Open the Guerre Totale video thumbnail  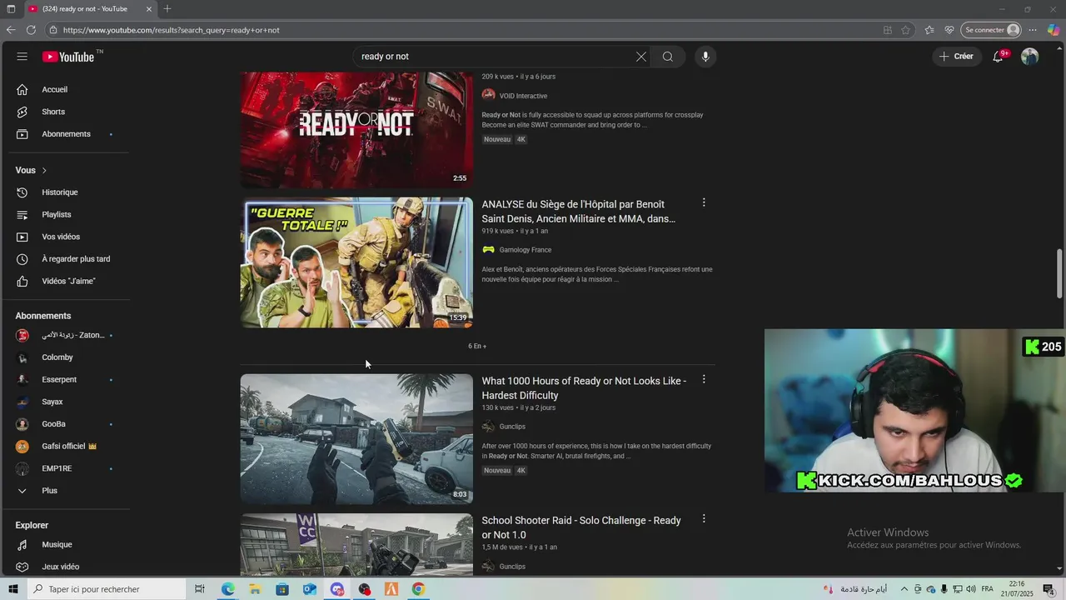pos(356,262)
